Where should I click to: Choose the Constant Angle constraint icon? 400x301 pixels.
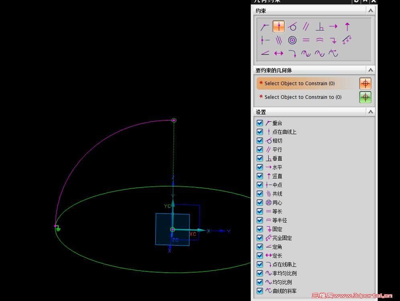(265, 53)
